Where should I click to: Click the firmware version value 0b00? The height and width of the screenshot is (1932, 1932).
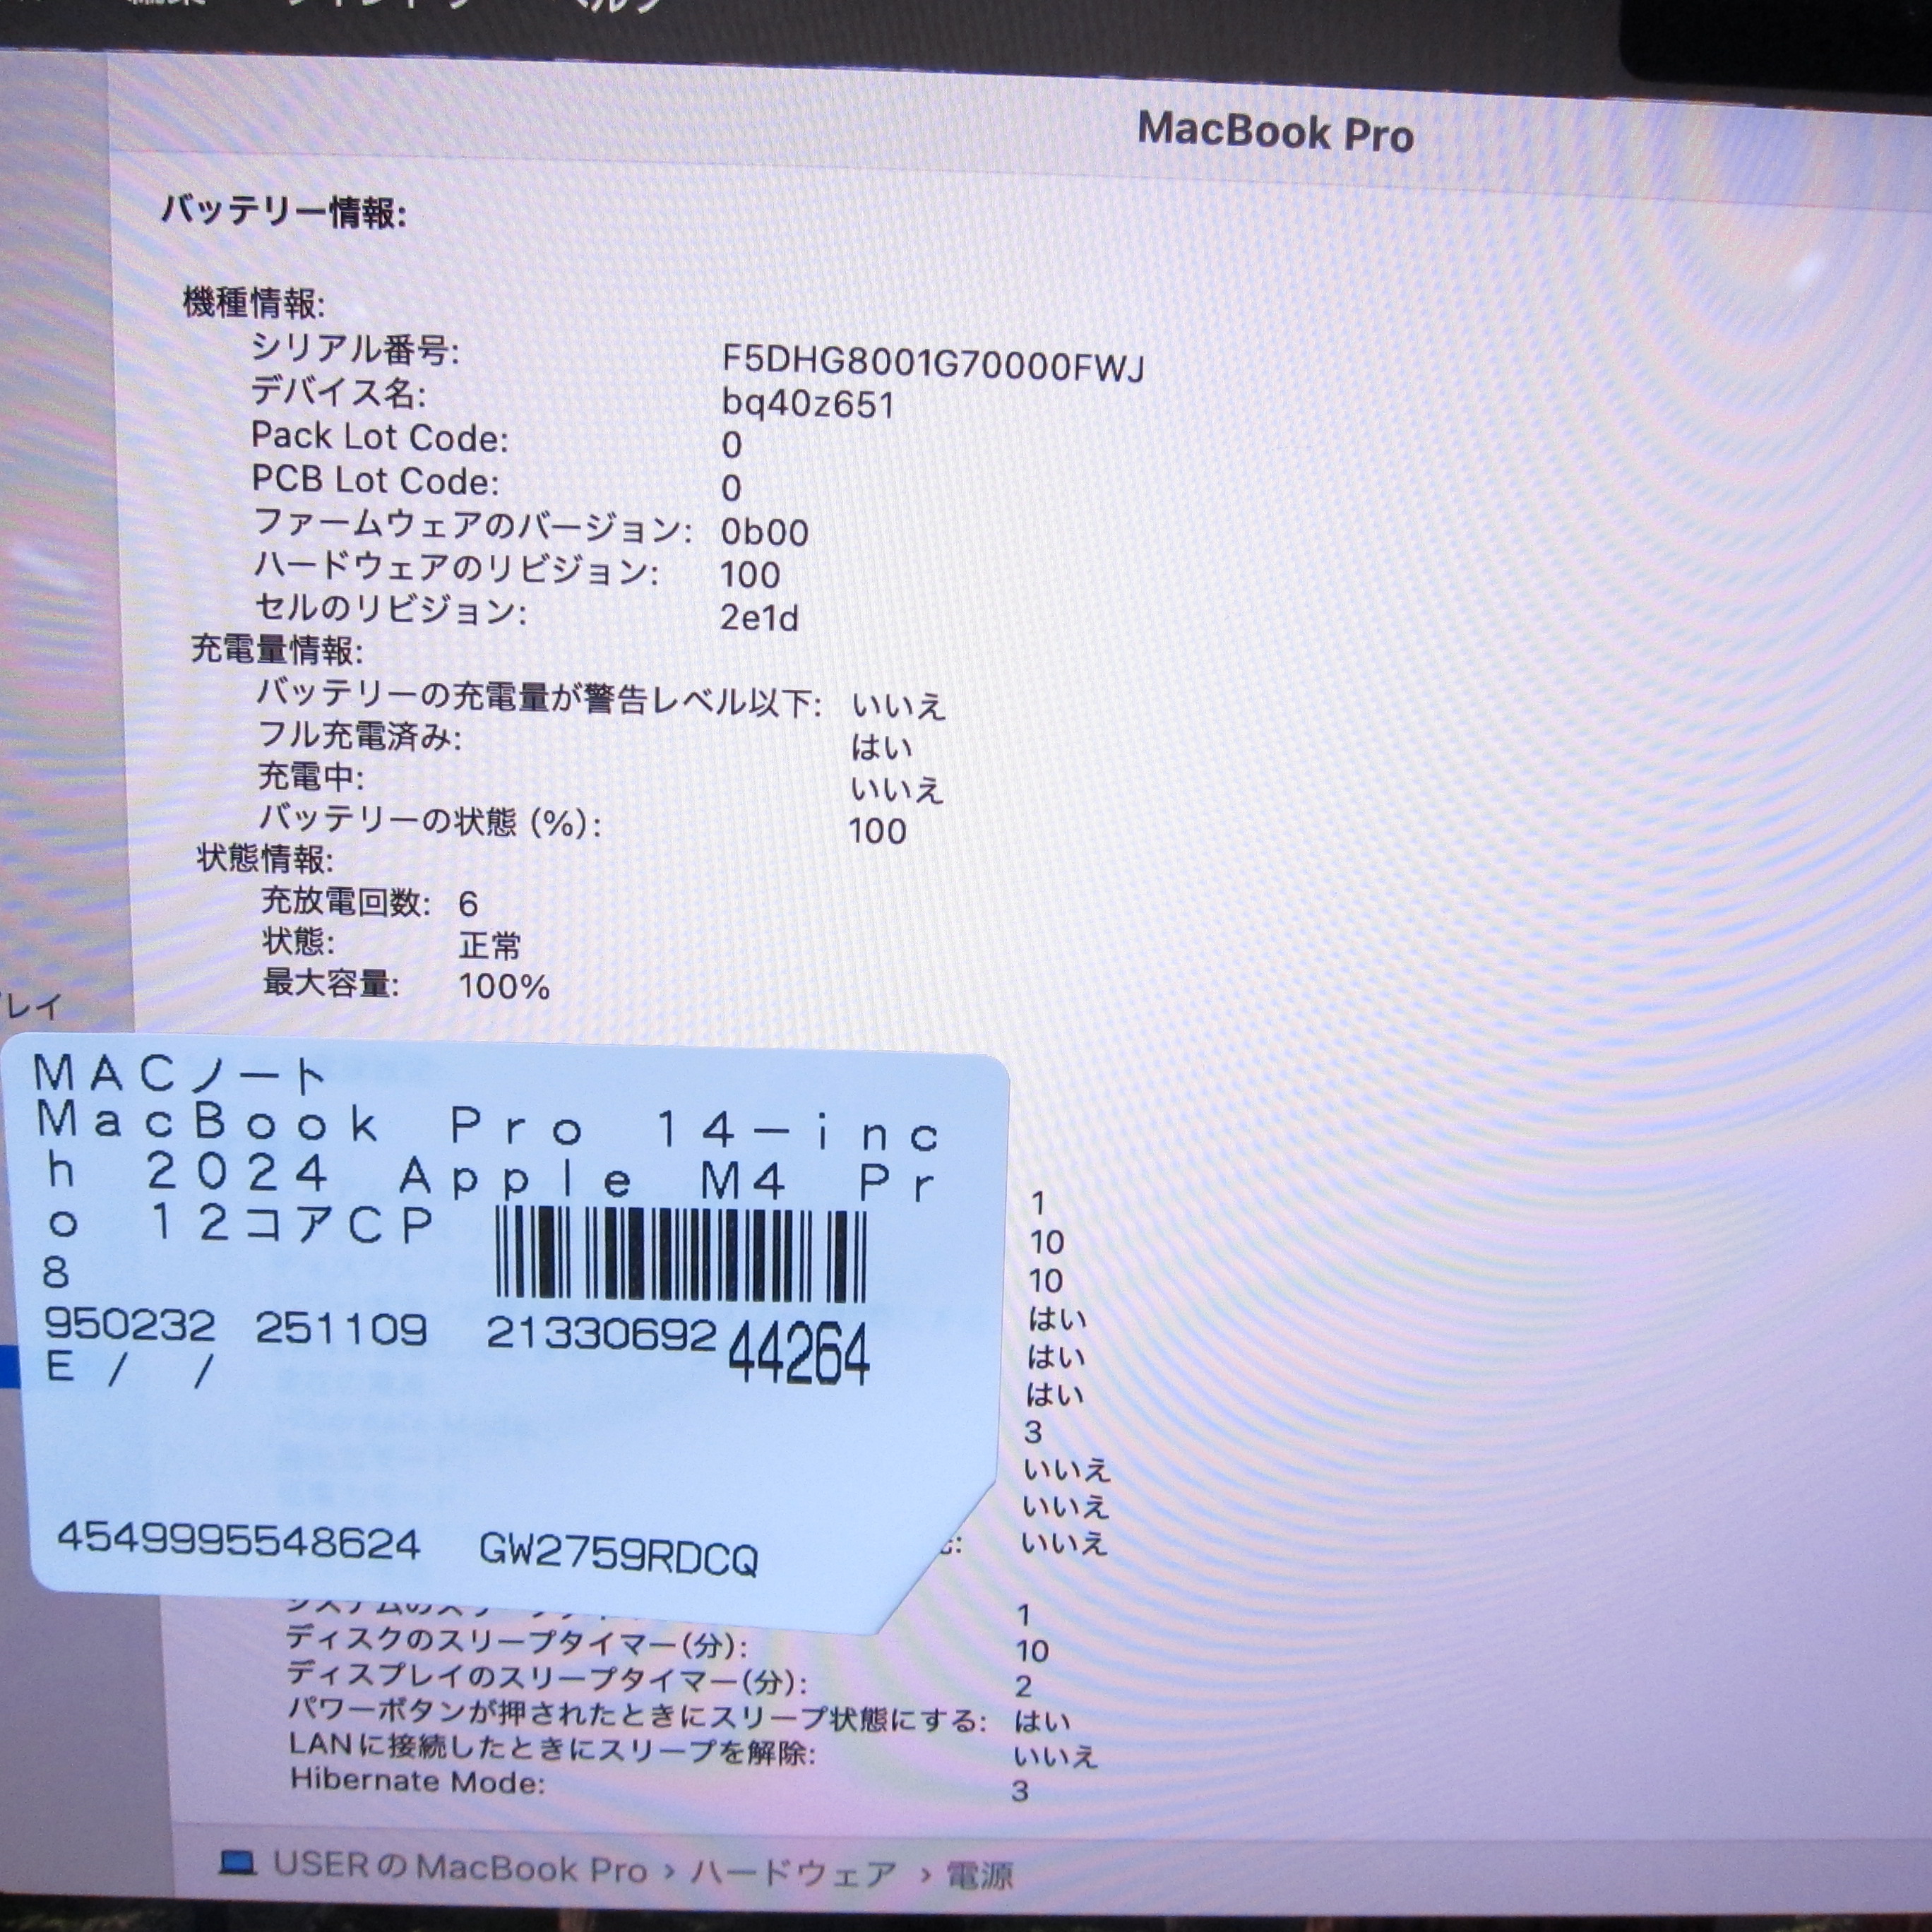[x=764, y=532]
